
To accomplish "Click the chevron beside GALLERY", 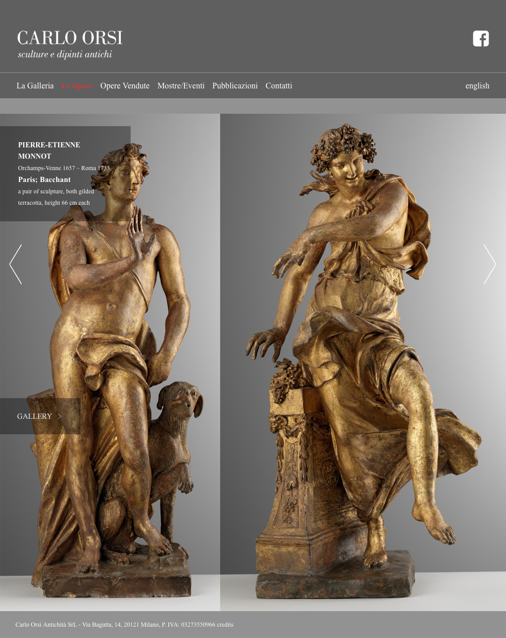I will [60, 416].
